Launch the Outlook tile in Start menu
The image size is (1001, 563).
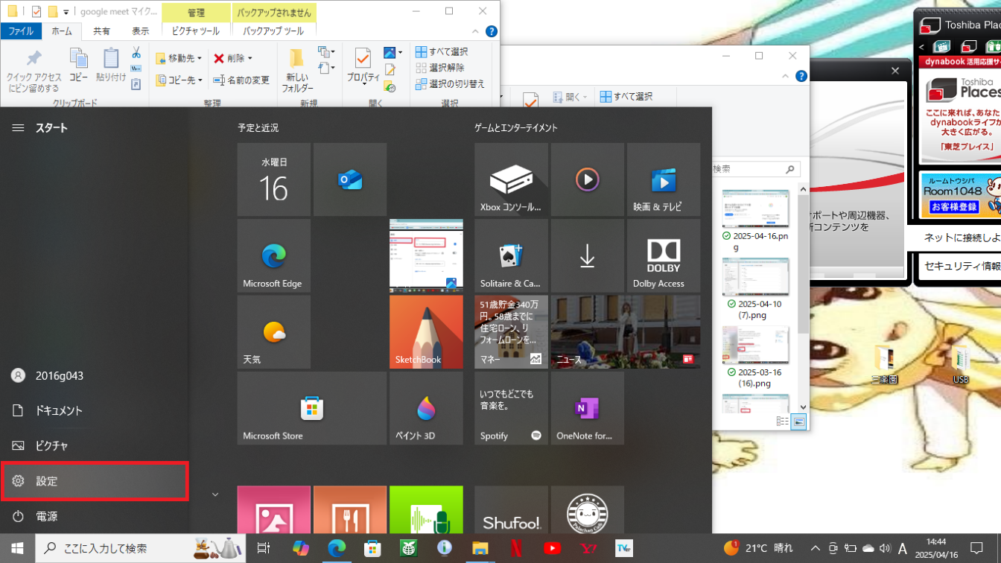tap(349, 179)
